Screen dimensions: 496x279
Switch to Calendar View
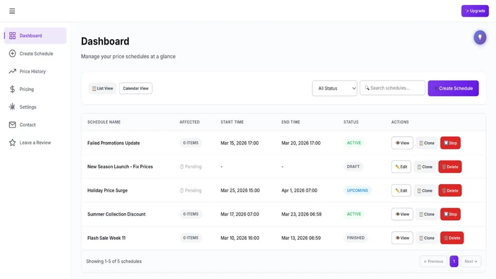click(136, 88)
